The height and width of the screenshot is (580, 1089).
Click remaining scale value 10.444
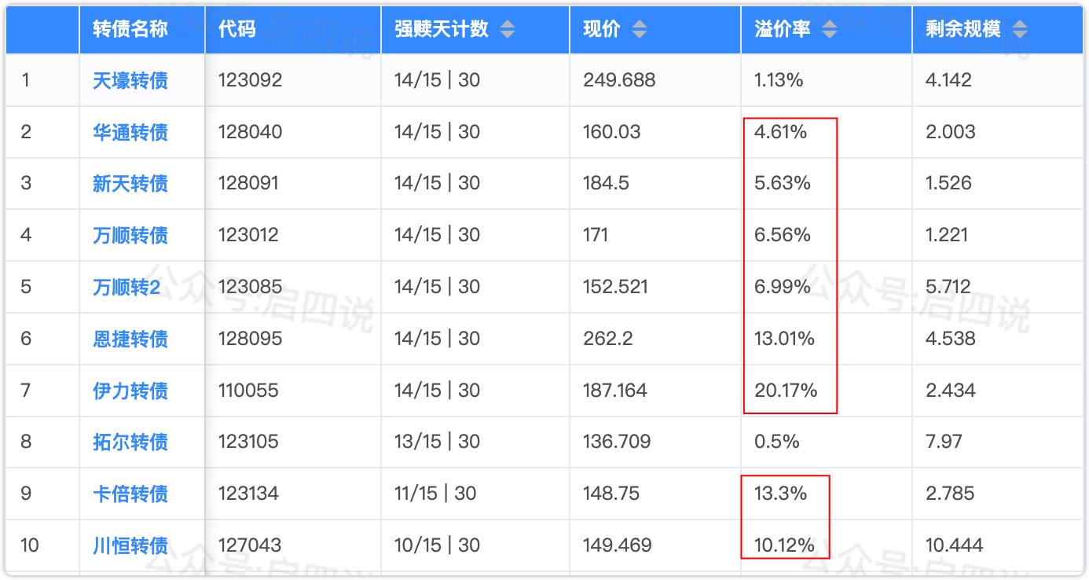[955, 545]
